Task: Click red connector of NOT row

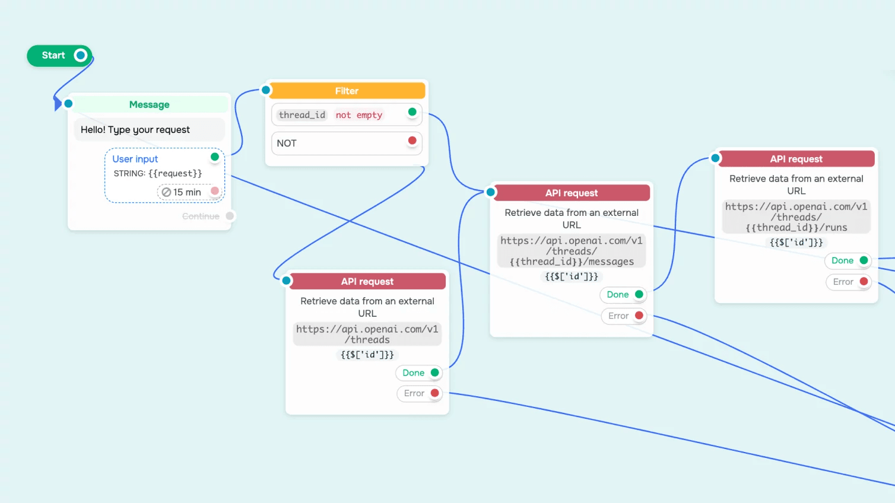Action: click(x=412, y=141)
